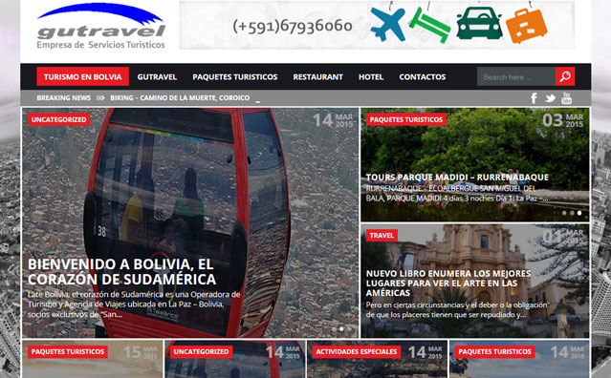611x378 pixels.
Task: Open the Twitter bird icon link
Action: tap(550, 98)
